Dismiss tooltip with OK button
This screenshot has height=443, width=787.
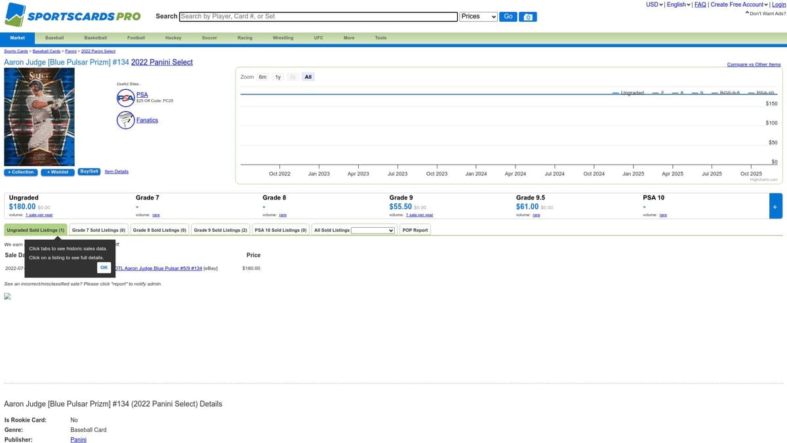tap(104, 267)
